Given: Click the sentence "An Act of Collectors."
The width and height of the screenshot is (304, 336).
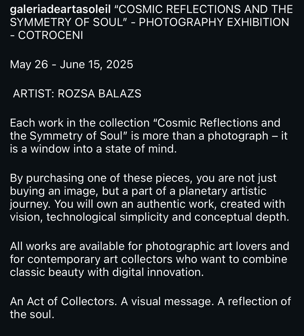Looking at the screenshot, I should click(63, 301).
